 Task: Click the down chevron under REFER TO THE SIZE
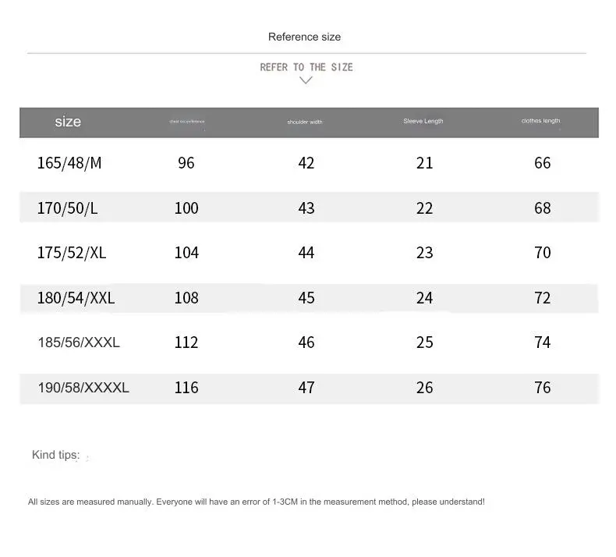pyautogui.click(x=306, y=80)
